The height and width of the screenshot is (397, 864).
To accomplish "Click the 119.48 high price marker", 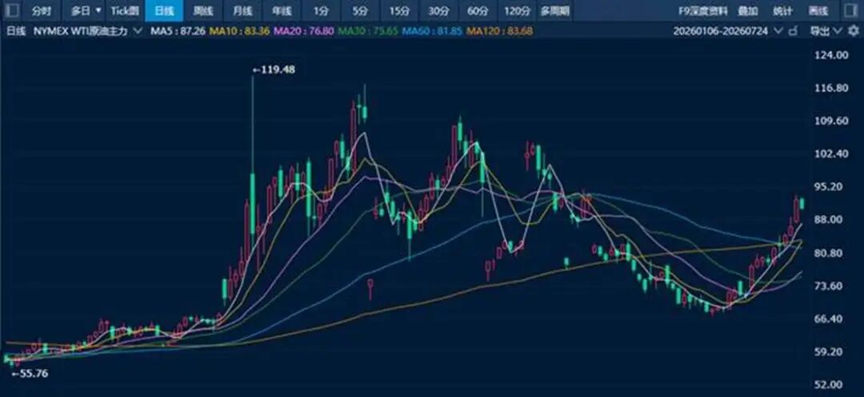I will point(274,70).
